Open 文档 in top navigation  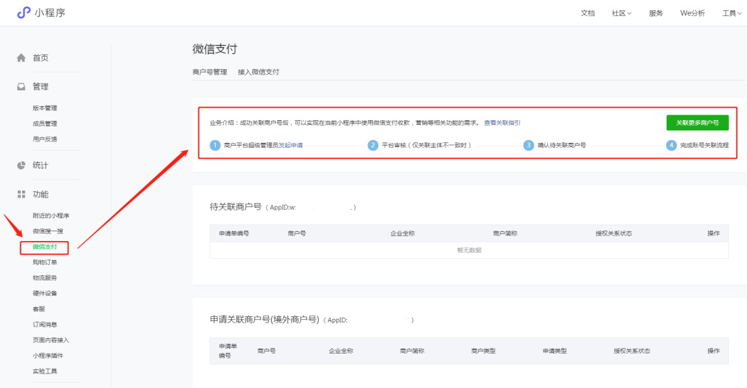[587, 13]
